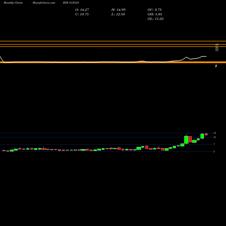The image size is (226, 226).
Task: Click the low value "L: 12.83"
Action: 118,14
